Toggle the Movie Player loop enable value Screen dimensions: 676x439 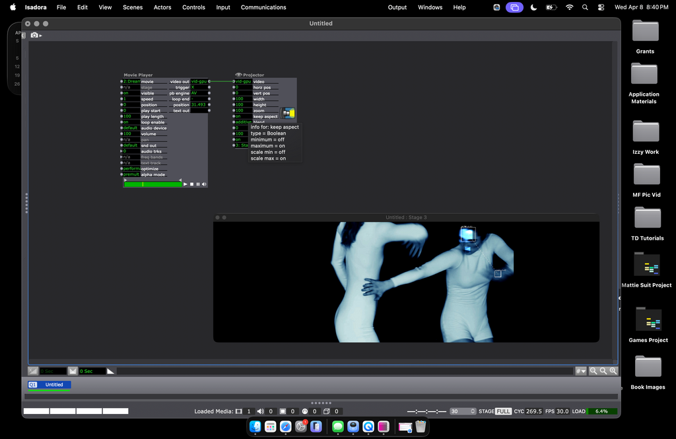click(130, 122)
